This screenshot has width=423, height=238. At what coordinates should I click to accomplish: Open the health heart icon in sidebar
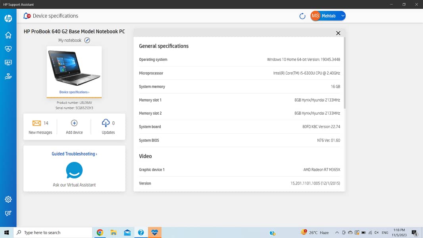tap(8, 49)
